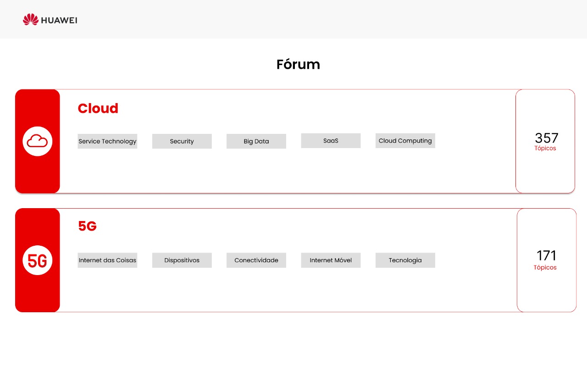This screenshot has width=587, height=392.
Task: Open the Cloud Computing tag
Action: click(x=405, y=141)
